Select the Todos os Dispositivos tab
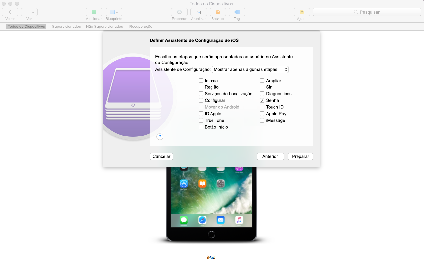The image size is (424, 273). click(x=26, y=27)
